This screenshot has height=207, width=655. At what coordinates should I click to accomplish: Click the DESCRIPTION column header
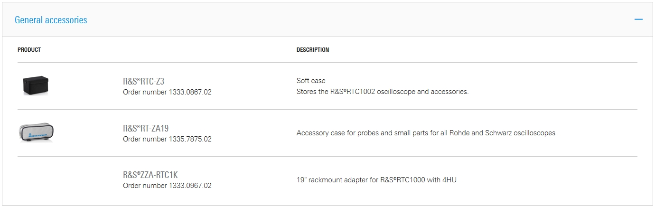(x=313, y=50)
